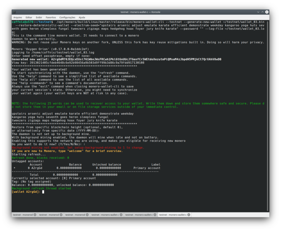Image resolution: width=281 pixels, height=231 pixels.
Task: Click the terminal's vertical scrollbar
Action: tap(267, 116)
